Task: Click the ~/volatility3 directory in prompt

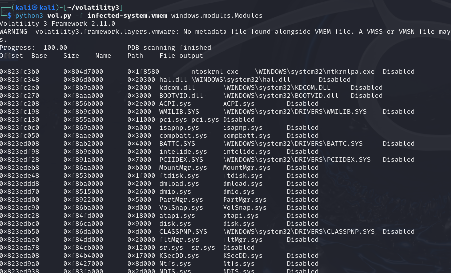Action: tap(93, 8)
